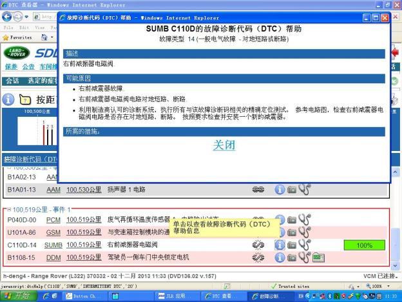Click stethoscope diagnosis icon in B1A01-13 row

pyautogui.click(x=305, y=189)
